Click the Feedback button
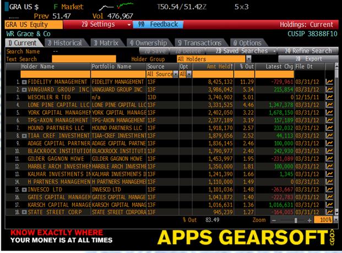This screenshot has width=342, height=253. [158, 24]
